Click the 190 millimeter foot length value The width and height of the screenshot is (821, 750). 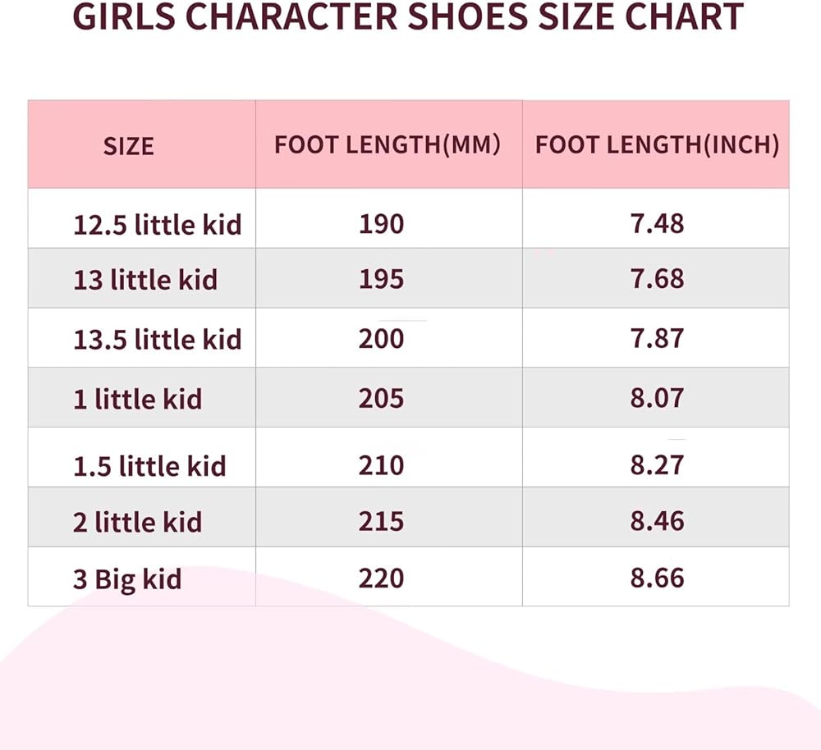(x=381, y=223)
